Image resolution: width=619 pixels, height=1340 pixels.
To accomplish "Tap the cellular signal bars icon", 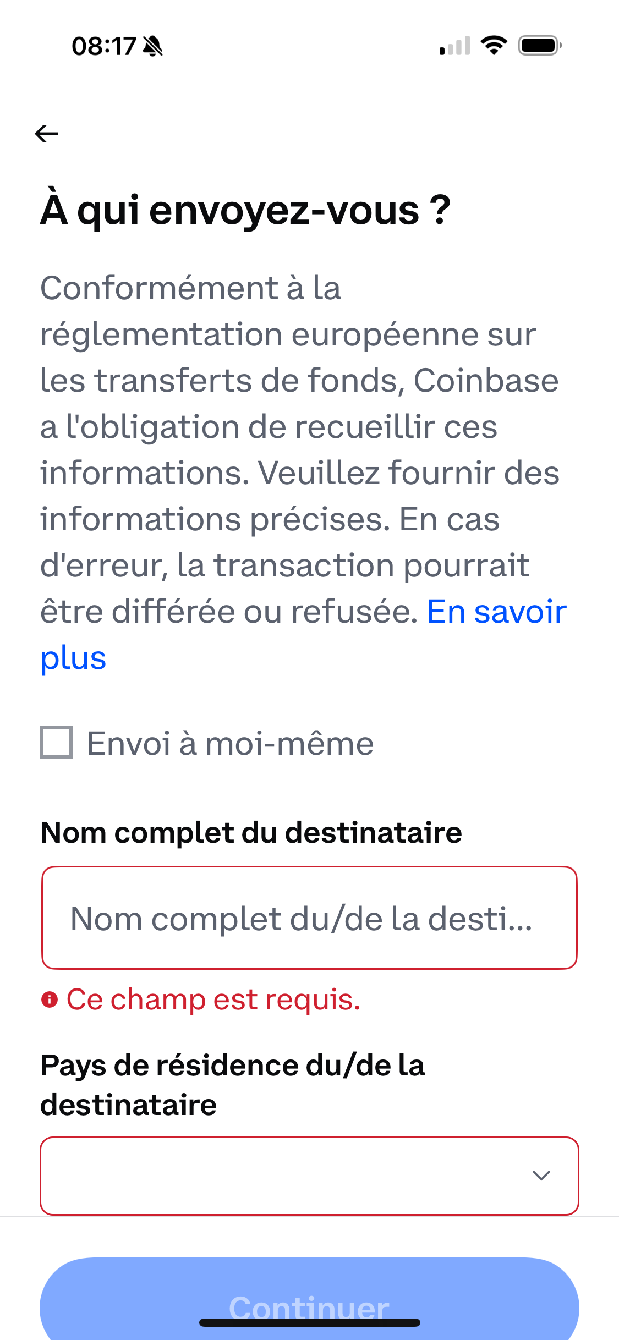I will pos(454,46).
